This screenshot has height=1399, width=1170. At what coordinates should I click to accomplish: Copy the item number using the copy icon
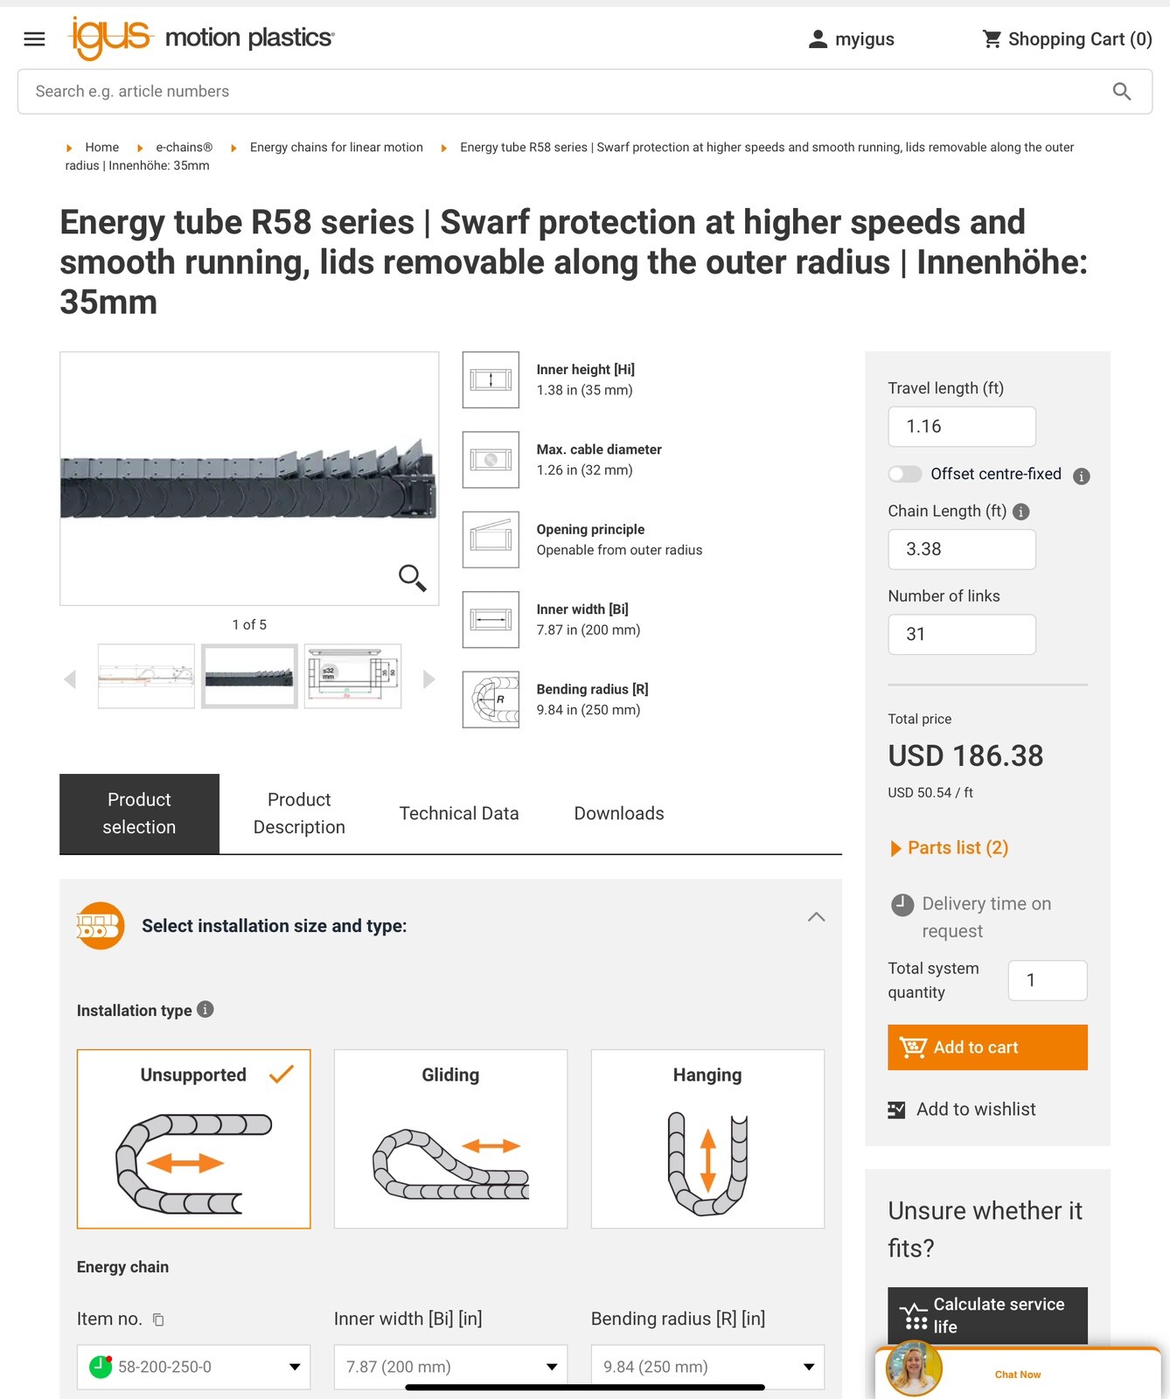[158, 1319]
